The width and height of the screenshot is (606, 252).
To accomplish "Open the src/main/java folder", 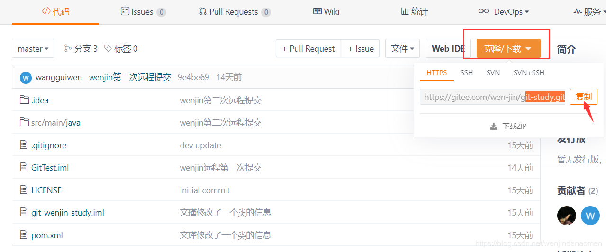I will (56, 123).
